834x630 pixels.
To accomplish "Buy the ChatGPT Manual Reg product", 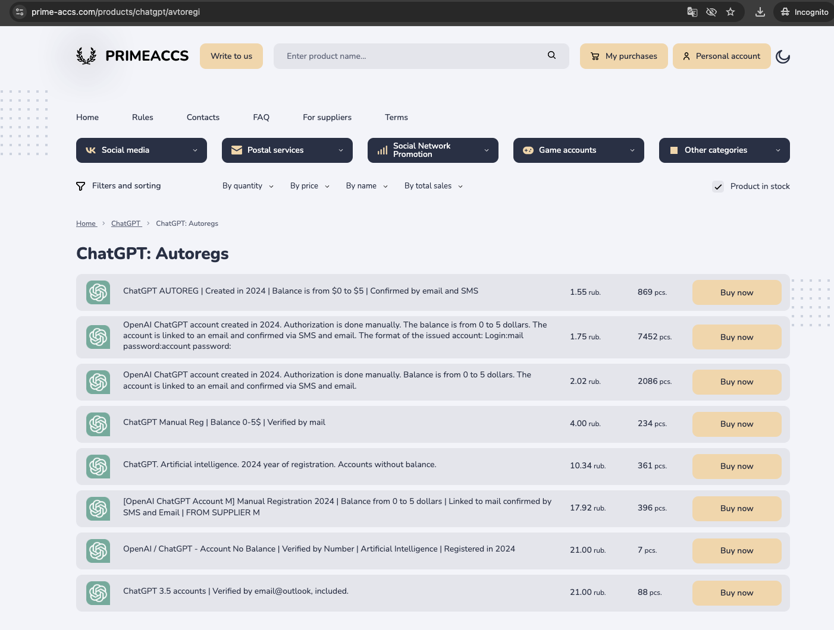I will [736, 424].
